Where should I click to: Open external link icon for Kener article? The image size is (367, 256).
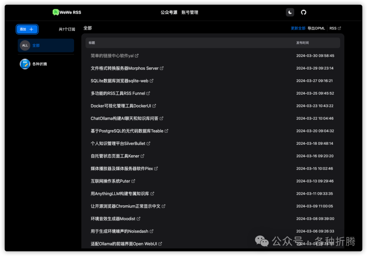(142, 156)
